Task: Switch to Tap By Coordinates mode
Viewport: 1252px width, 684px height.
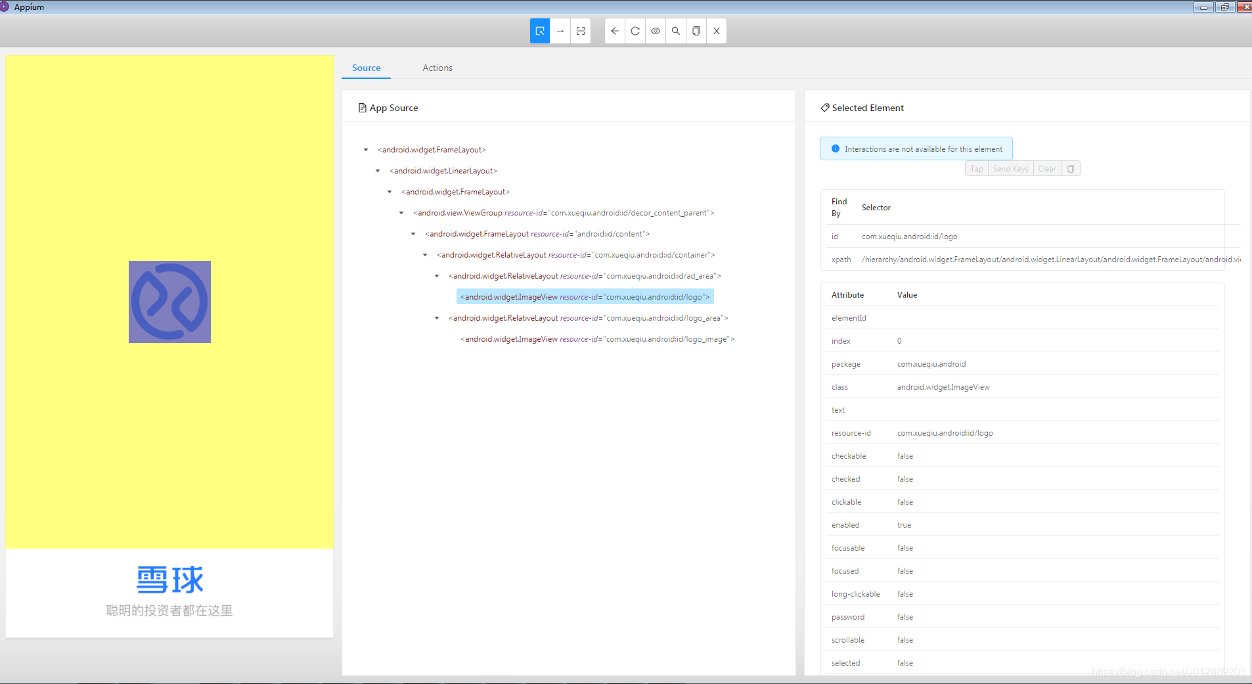Action: click(581, 31)
